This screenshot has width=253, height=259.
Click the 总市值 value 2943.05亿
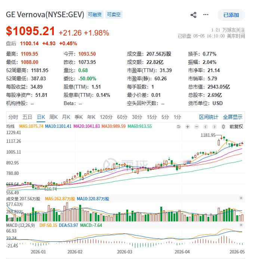[219, 87]
